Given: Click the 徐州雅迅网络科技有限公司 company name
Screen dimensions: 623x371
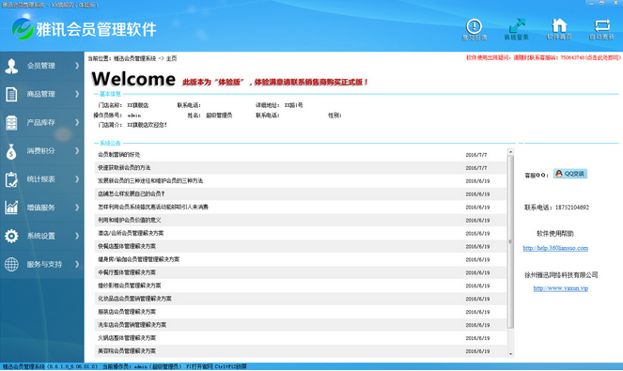Looking at the screenshot, I should (561, 275).
